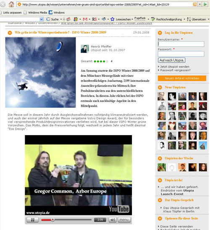Click the news icon right of Suche
Viewport: 210px width, 230px height.
(68, 19)
